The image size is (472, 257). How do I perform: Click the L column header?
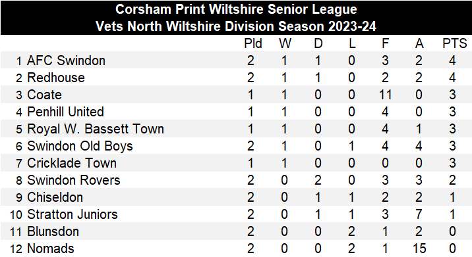click(x=352, y=43)
